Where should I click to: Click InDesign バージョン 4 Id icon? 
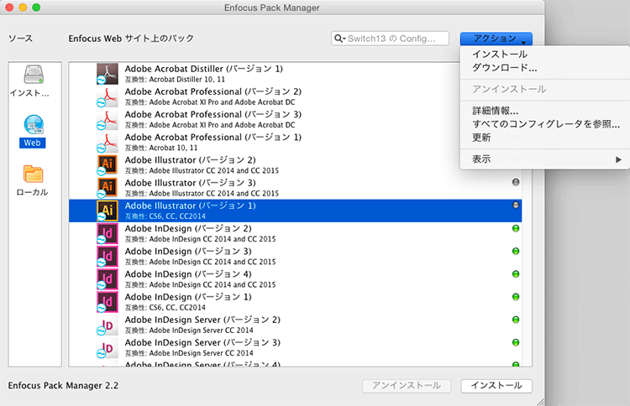coord(108,279)
